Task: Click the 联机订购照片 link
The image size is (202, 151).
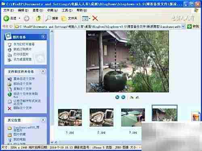Action: click(x=23, y=49)
